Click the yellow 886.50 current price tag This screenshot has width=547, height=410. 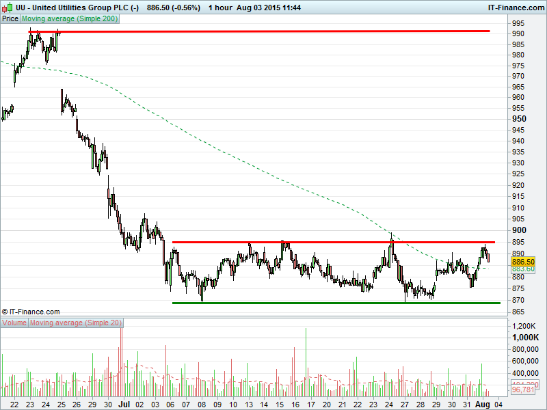522,262
